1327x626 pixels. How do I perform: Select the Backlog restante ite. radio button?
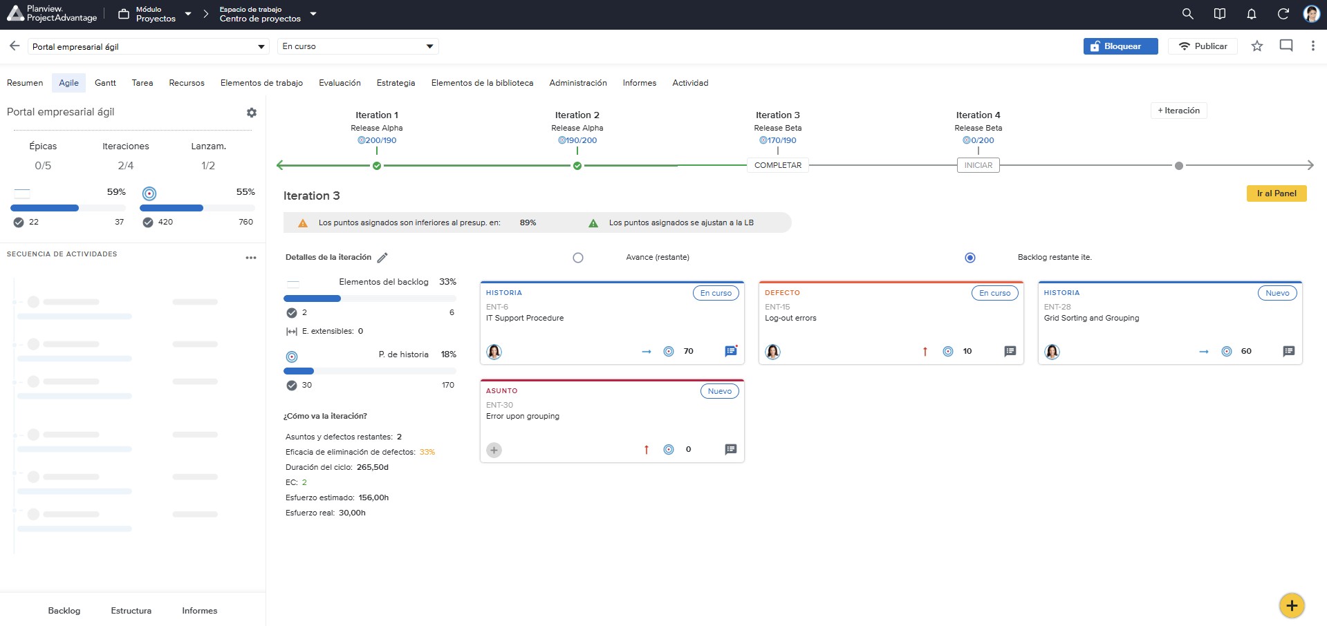[x=970, y=258]
